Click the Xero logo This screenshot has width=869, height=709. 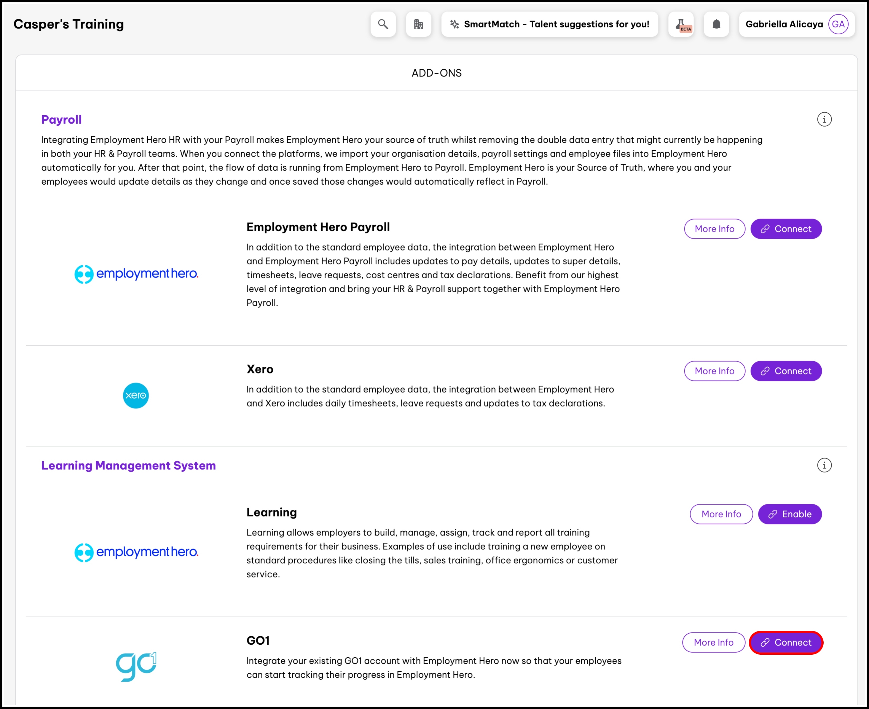(136, 395)
